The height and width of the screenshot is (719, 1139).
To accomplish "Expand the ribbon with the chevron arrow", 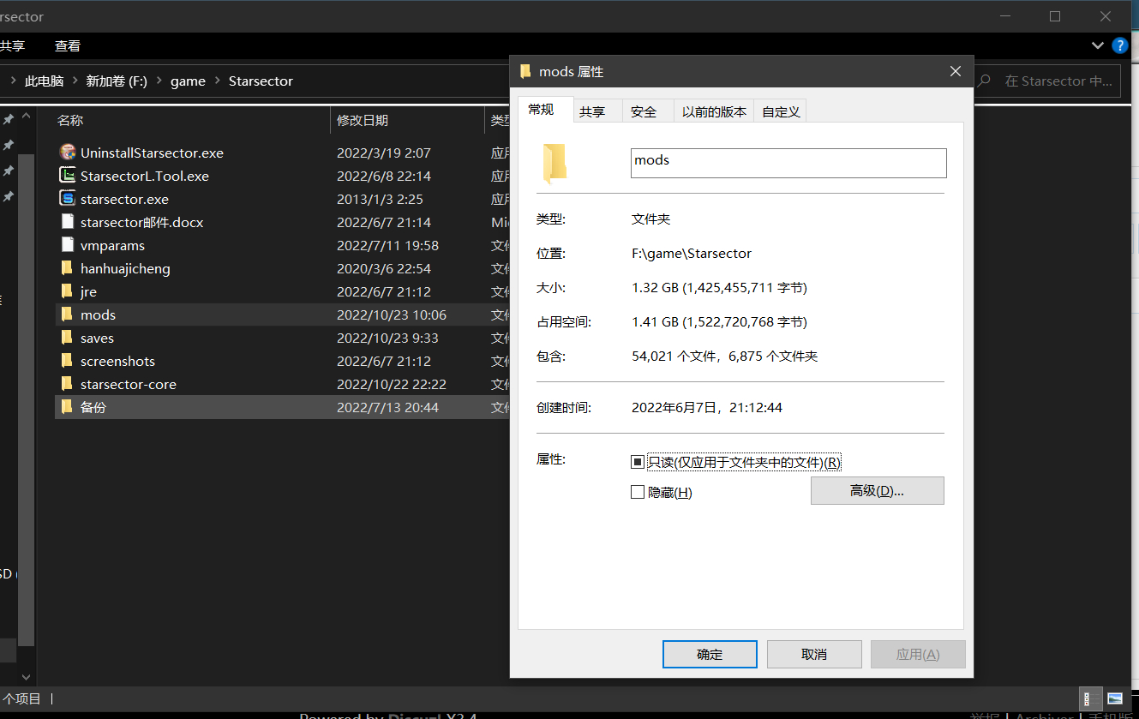I will (1098, 45).
